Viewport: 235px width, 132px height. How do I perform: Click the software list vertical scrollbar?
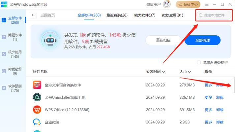[234, 85]
